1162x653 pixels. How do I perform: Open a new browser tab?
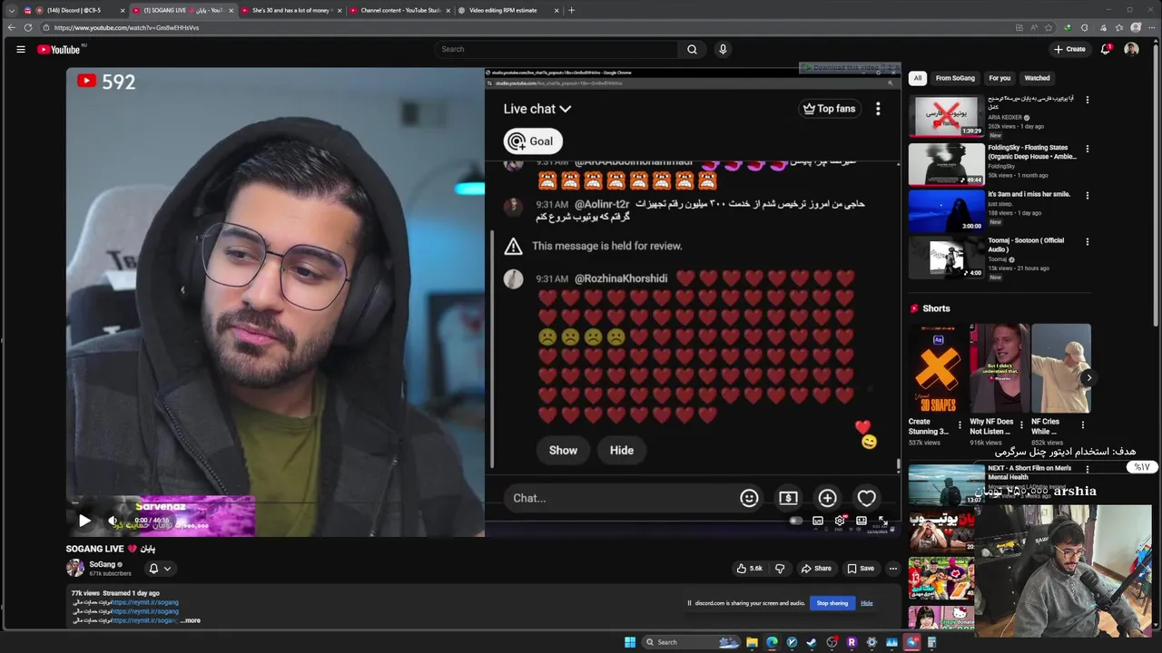click(571, 10)
